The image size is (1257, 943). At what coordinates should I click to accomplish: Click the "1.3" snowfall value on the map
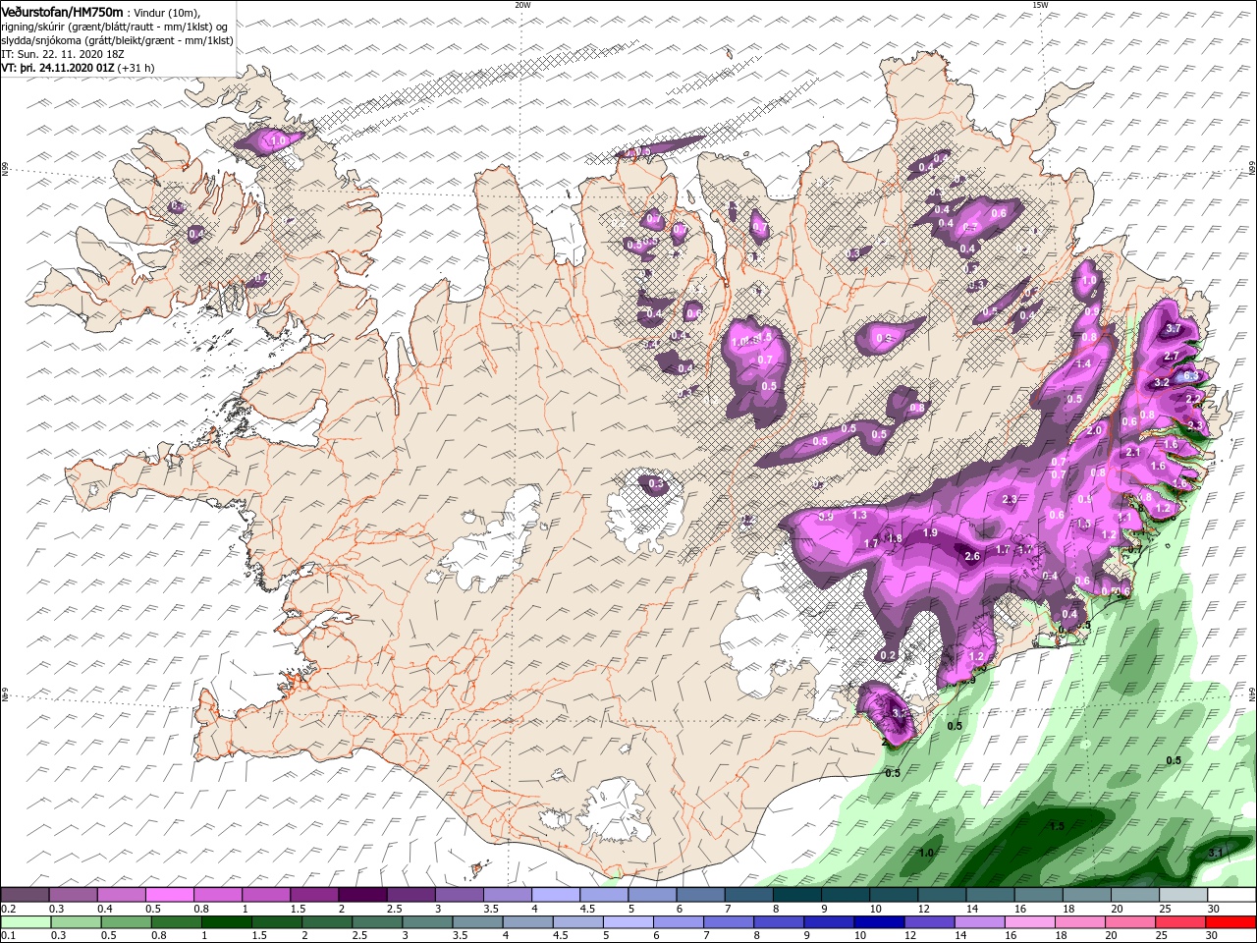click(x=859, y=515)
